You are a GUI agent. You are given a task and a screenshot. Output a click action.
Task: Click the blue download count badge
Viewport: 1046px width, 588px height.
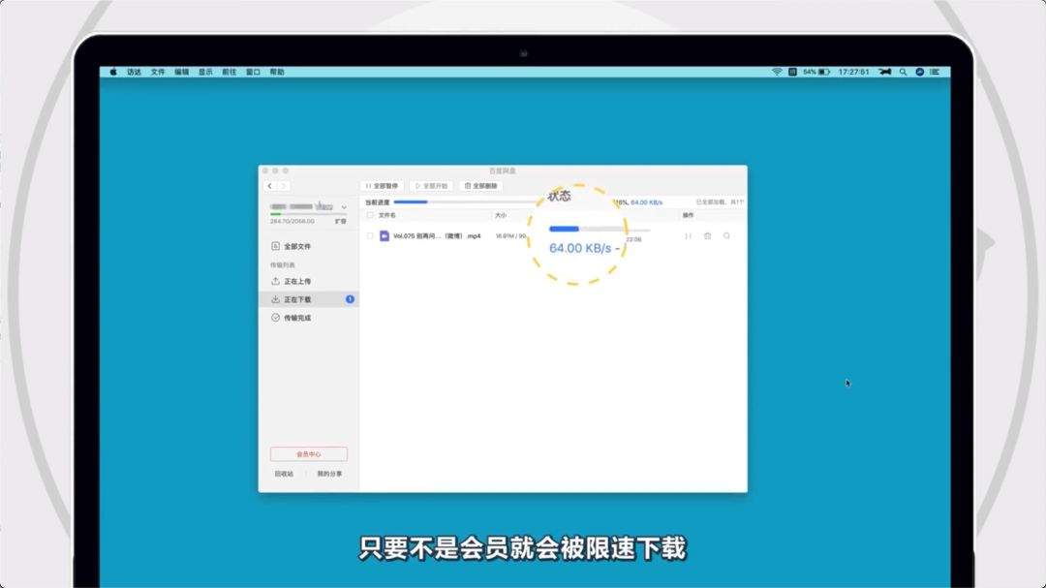(x=350, y=299)
